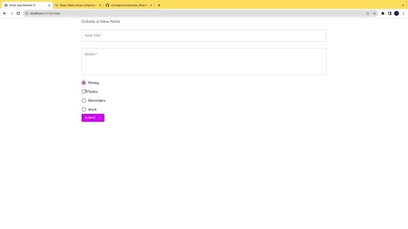408x229 pixels.
Task: Close the Notes App Material UI tab
Action: [x=49, y=5]
